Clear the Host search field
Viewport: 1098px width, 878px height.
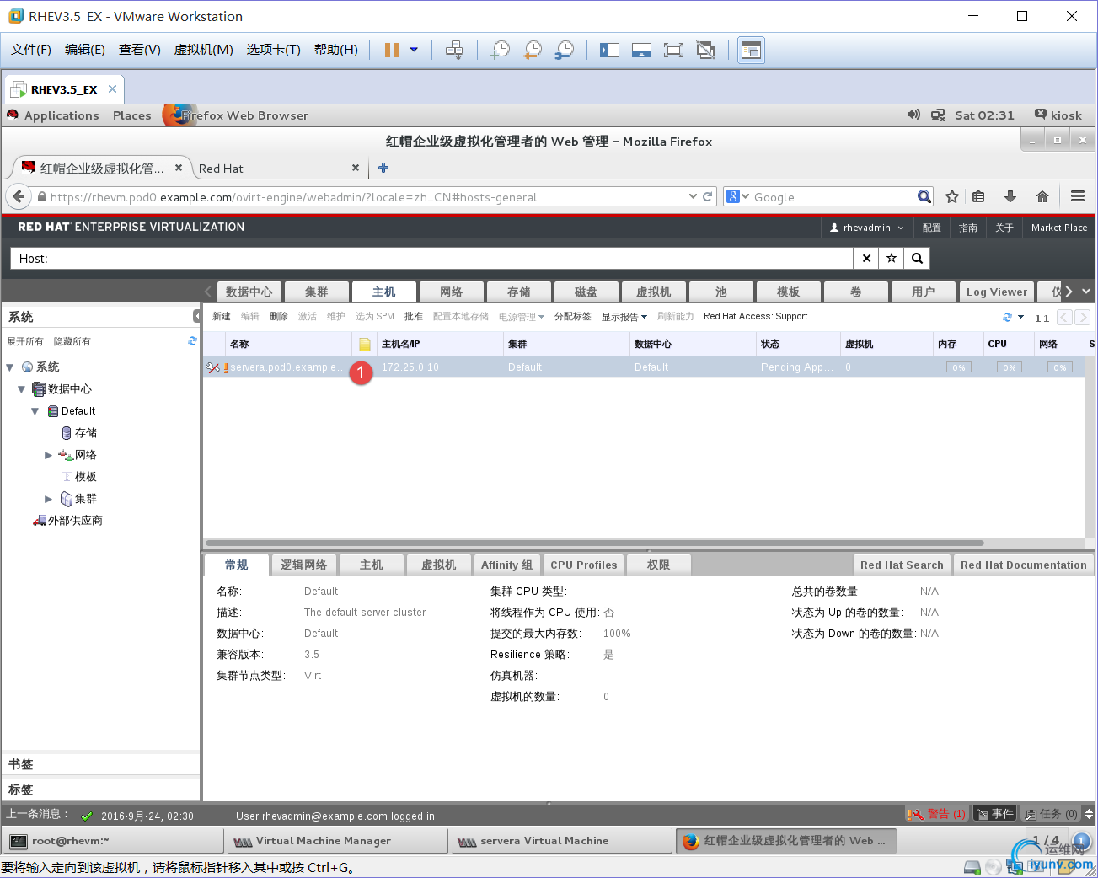pos(866,259)
